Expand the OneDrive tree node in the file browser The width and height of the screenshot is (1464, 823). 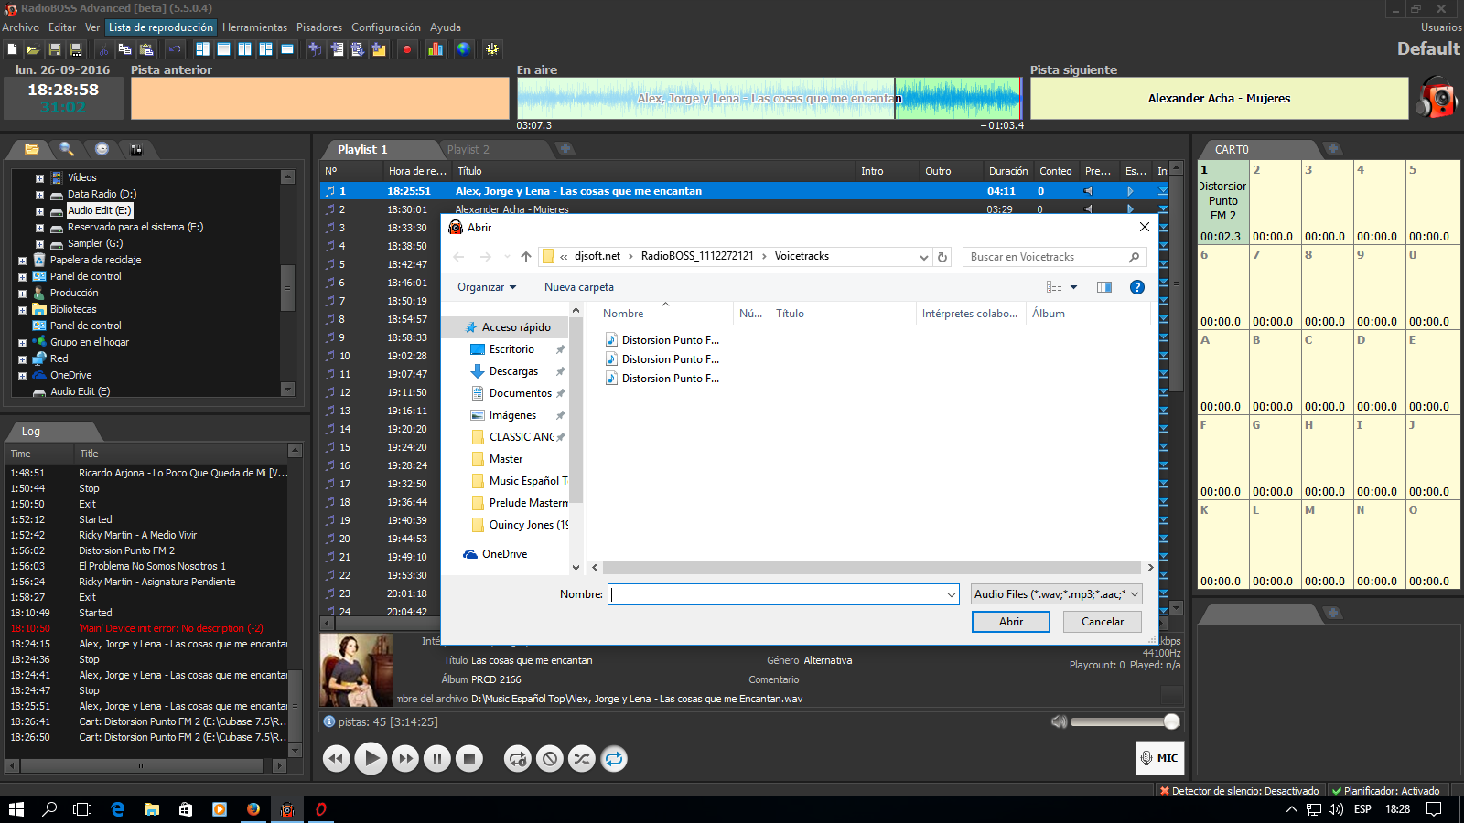22,376
